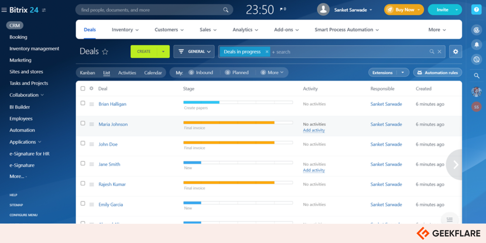Click Jane Smith's New stage progress bar
Screen dimensions: 486x243
click(238, 163)
